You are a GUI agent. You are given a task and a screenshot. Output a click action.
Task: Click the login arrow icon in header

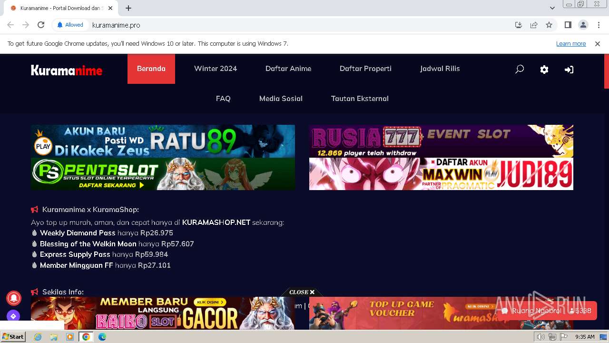pos(569,70)
